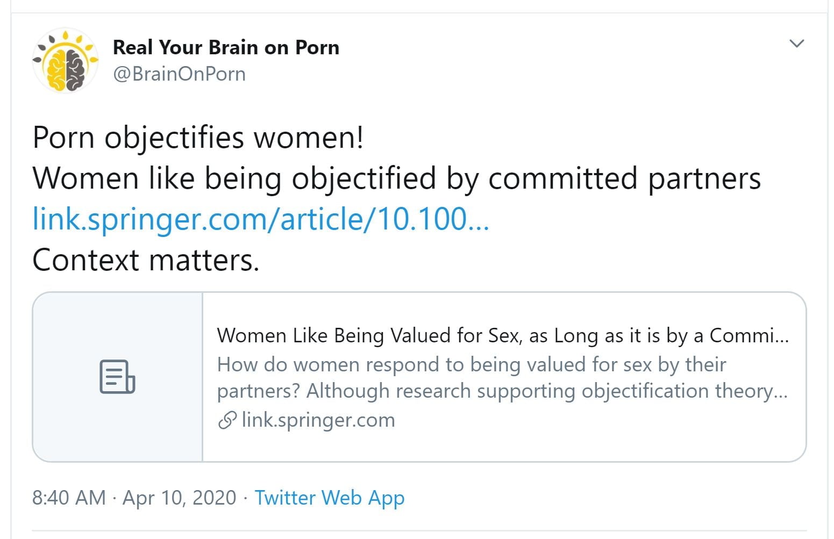Click the Apr 10, 2020 date

pyautogui.click(x=180, y=498)
